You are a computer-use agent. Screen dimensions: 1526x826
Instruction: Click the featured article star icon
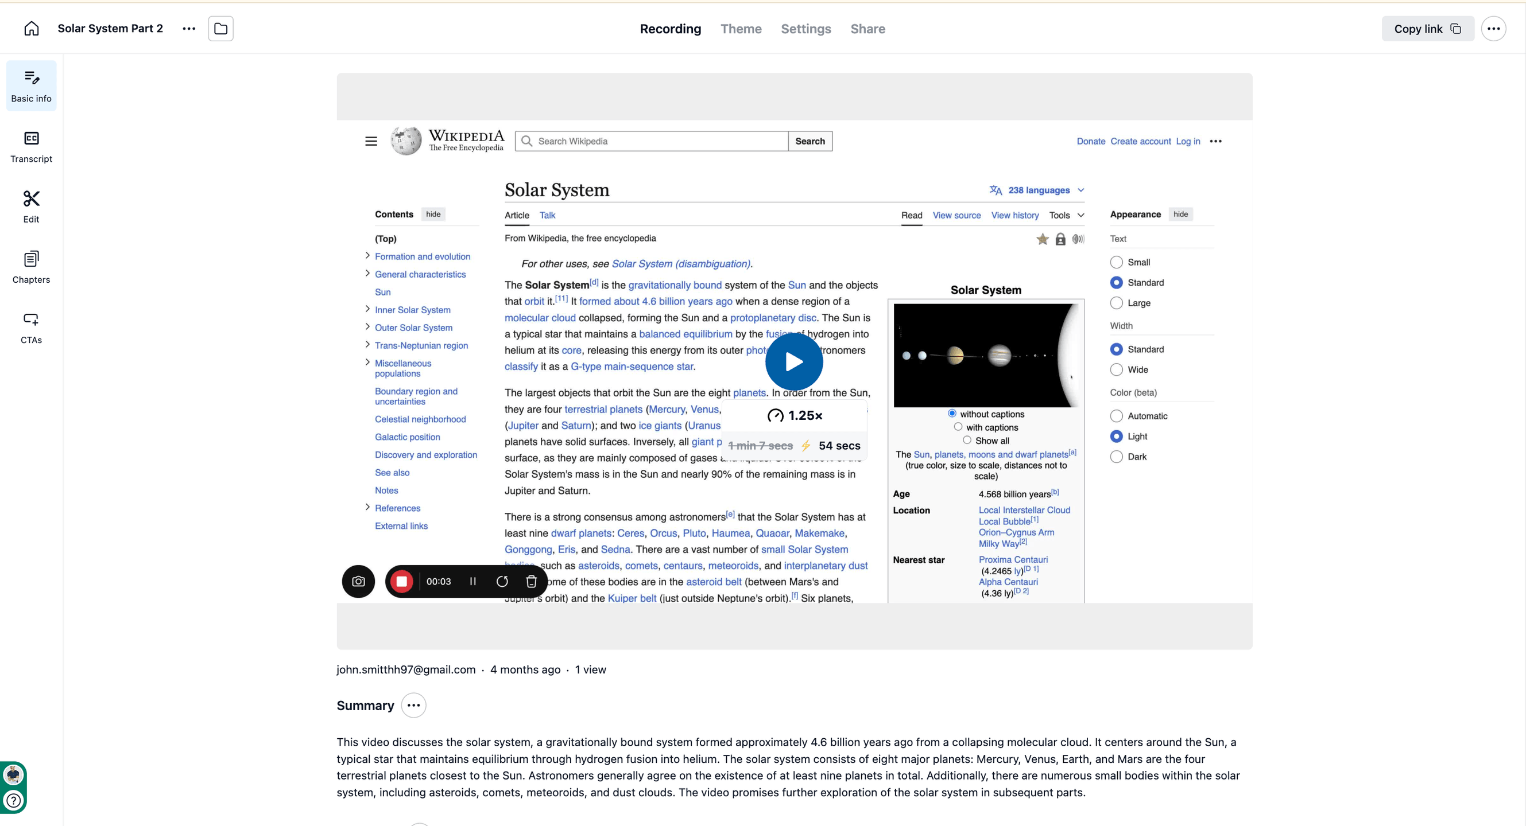1043,239
